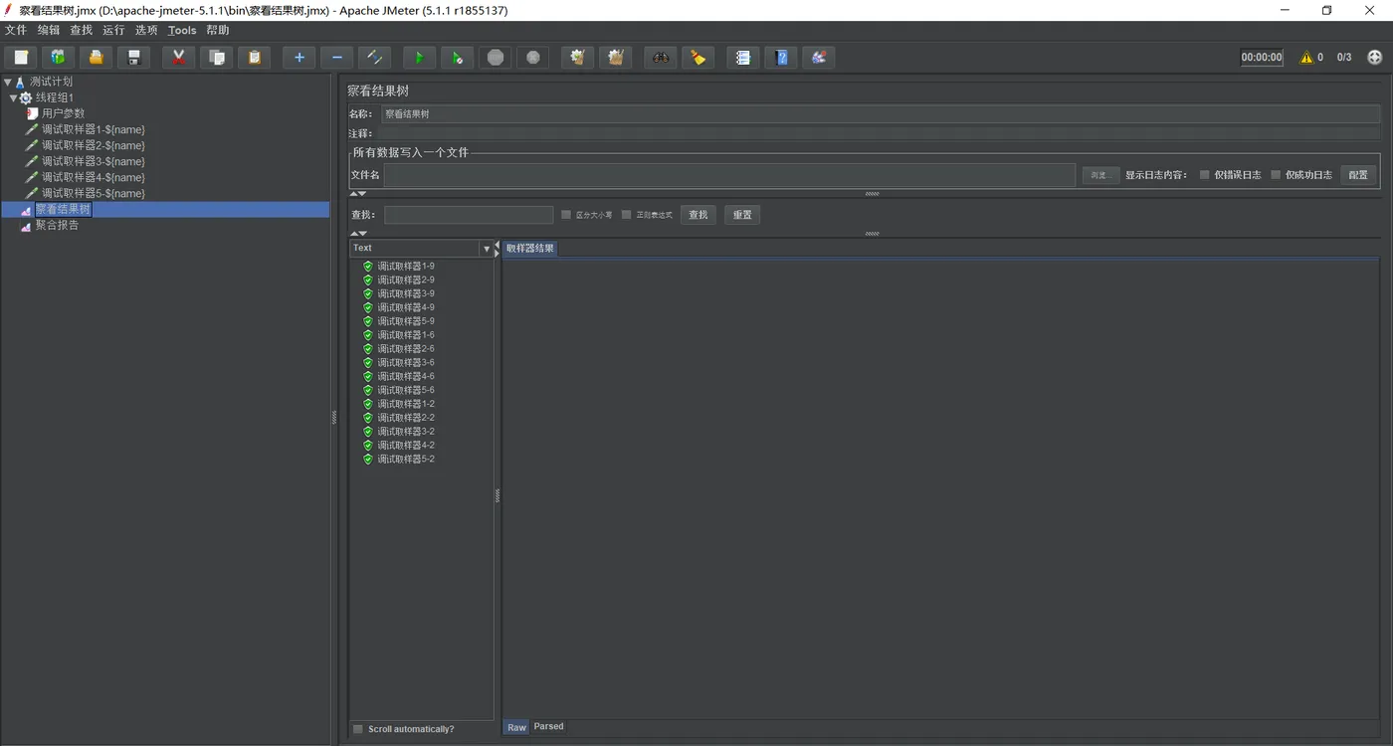
Task: Collapse the 线程组1 tree node
Action: coord(14,97)
